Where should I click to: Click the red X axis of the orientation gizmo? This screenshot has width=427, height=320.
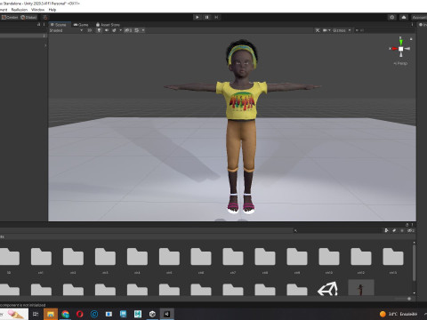pos(394,49)
